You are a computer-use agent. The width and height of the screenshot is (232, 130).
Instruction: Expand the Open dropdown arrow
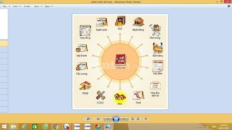[x=52, y=6]
